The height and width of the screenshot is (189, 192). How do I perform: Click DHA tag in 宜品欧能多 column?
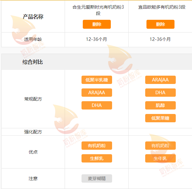(160, 93)
